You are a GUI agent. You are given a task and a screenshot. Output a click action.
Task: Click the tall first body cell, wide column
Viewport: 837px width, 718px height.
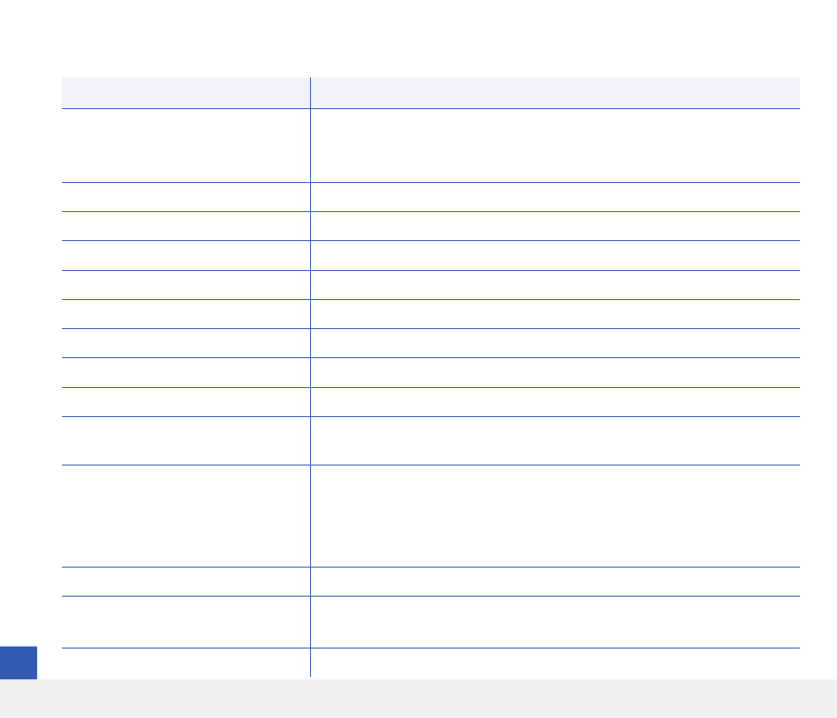pyautogui.click(x=555, y=145)
